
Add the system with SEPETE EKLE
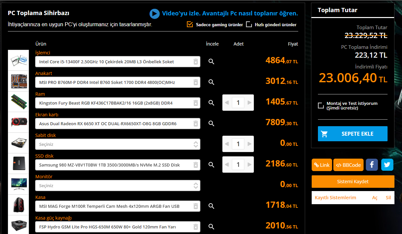coord(353,134)
